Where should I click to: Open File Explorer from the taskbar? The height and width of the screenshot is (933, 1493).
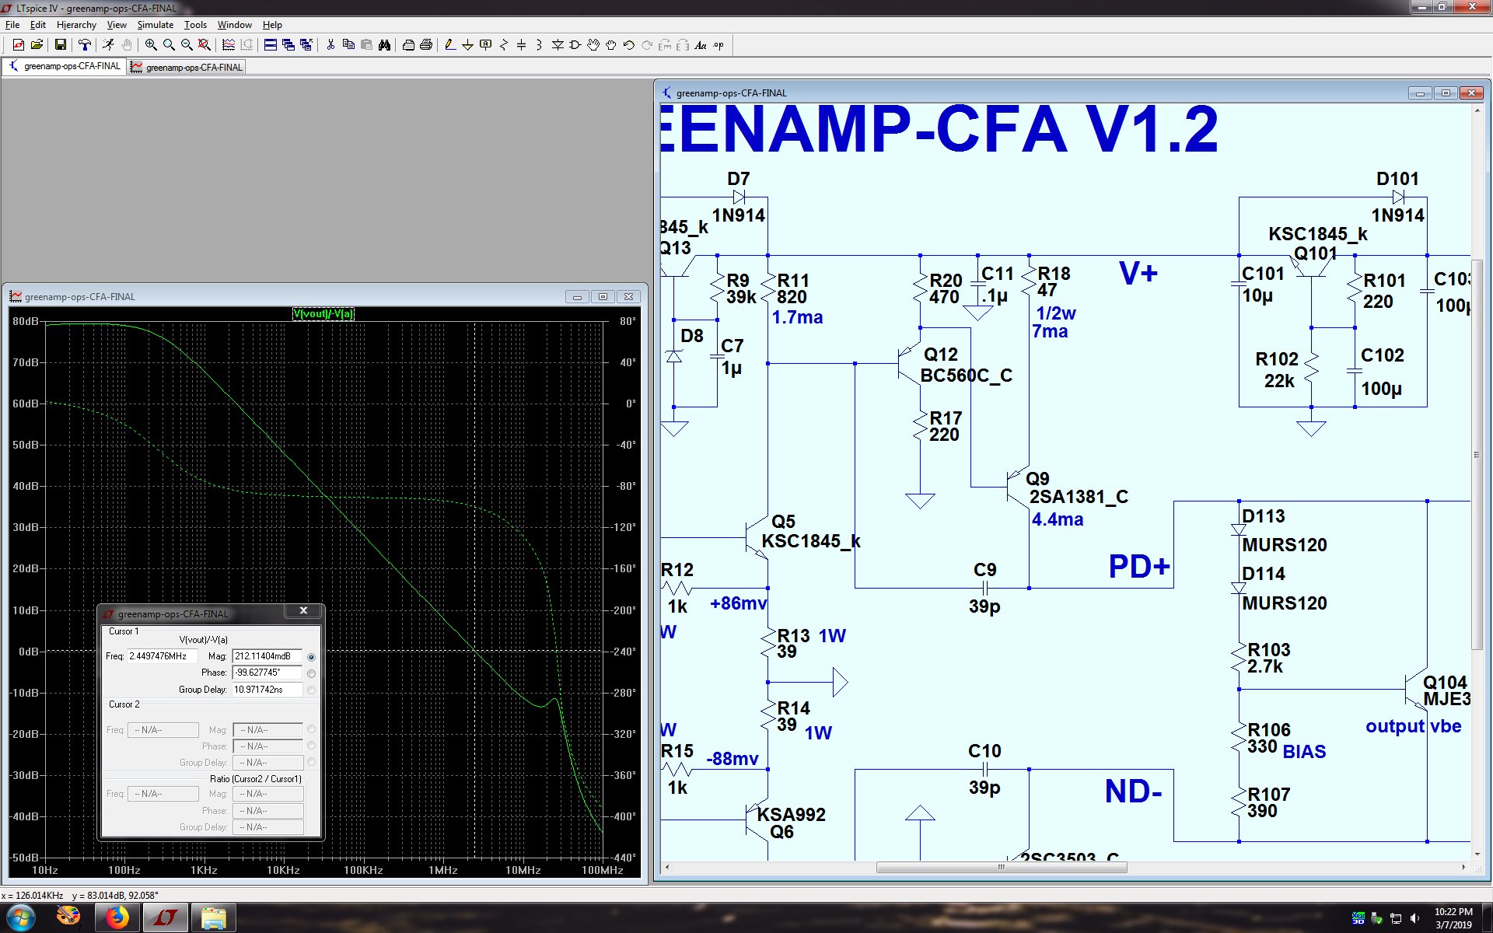click(x=213, y=918)
